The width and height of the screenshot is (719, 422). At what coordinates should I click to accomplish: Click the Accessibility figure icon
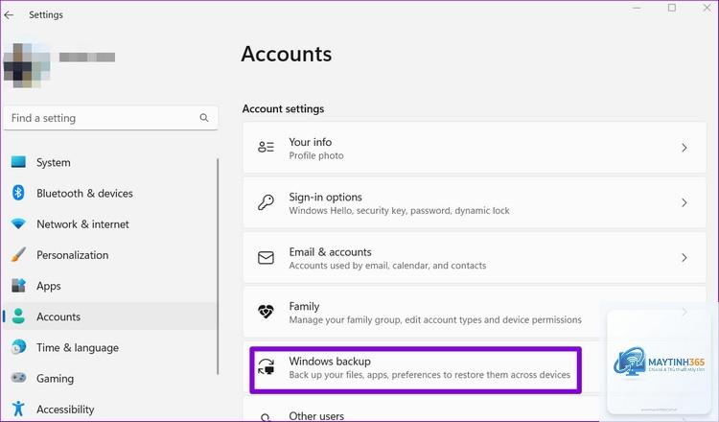click(18, 409)
